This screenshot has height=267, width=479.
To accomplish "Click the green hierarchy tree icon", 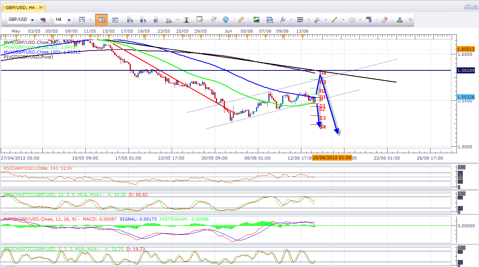I will pyautogui.click(x=400, y=20).
